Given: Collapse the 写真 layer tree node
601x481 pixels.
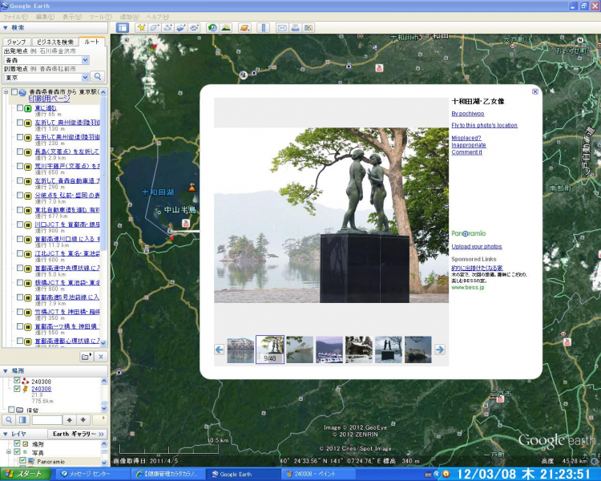Looking at the screenshot, I should [x=8, y=452].
